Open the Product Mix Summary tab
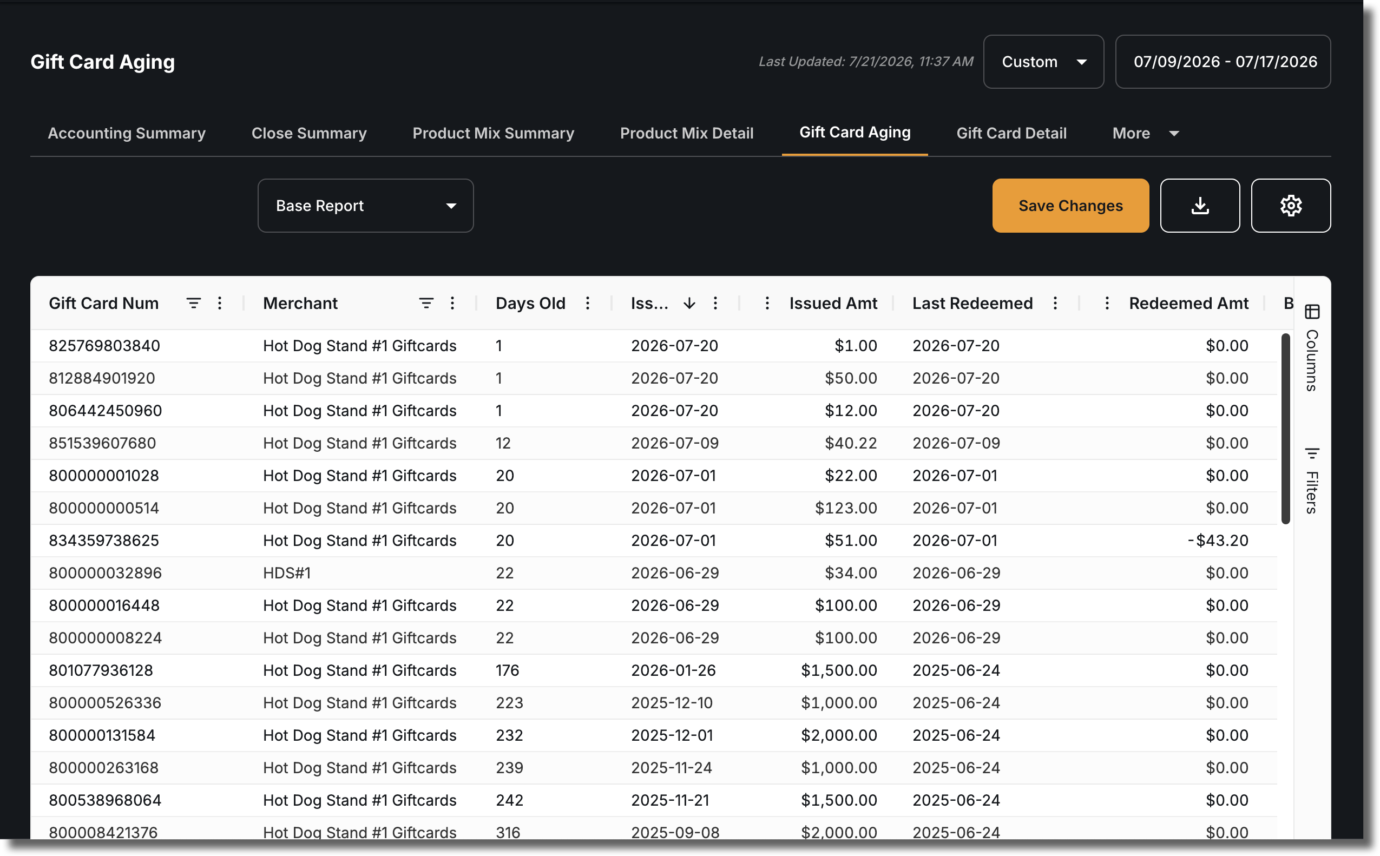The width and height of the screenshot is (1380, 856). 493,134
